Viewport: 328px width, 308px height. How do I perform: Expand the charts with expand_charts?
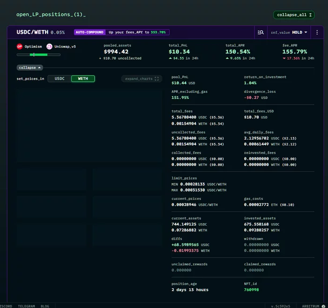point(142,79)
